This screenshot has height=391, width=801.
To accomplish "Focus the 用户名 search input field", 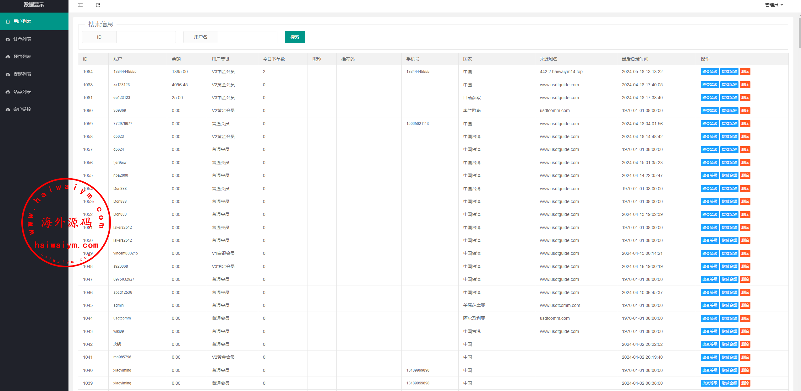I will pyautogui.click(x=247, y=37).
